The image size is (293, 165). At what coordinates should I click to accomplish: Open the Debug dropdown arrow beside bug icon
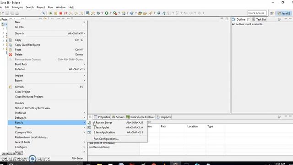[102, 13]
